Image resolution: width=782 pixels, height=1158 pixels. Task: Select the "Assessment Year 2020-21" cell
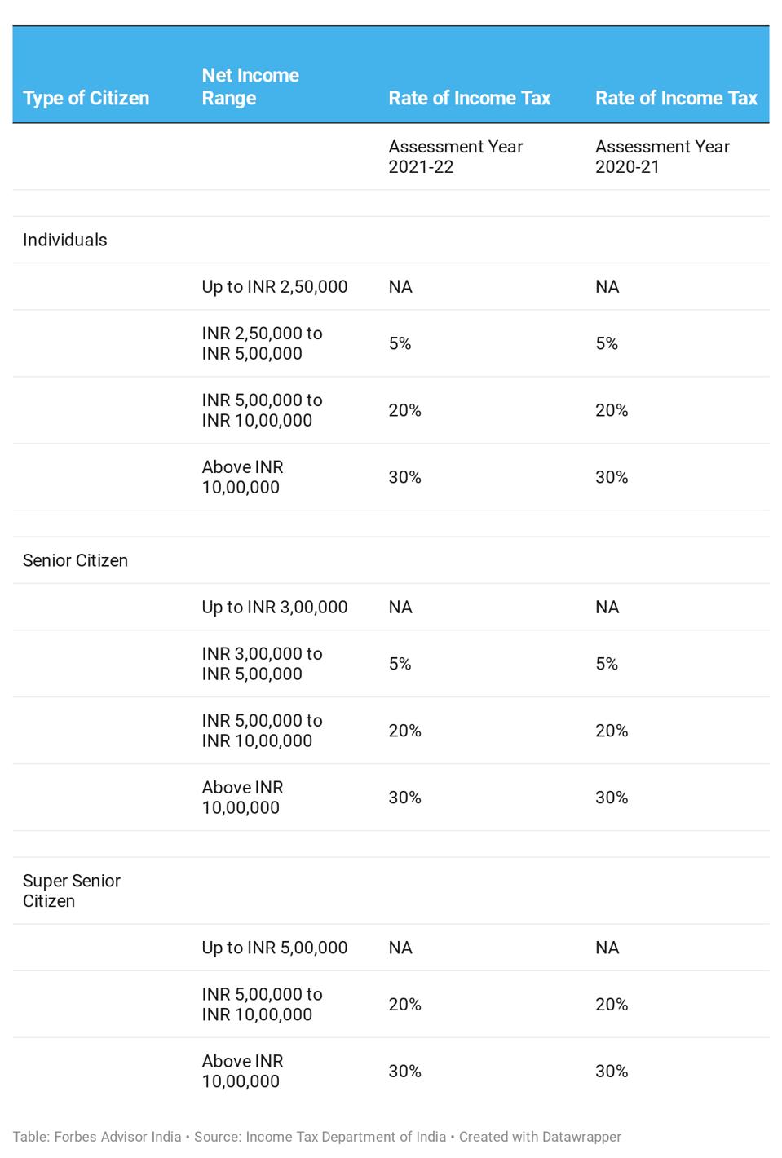[x=662, y=157]
